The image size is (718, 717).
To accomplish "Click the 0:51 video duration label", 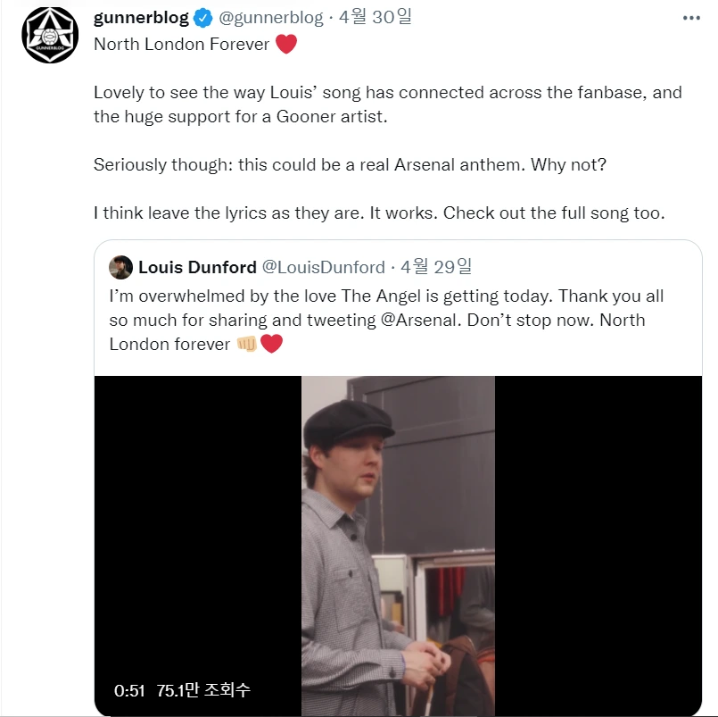I will [129, 691].
